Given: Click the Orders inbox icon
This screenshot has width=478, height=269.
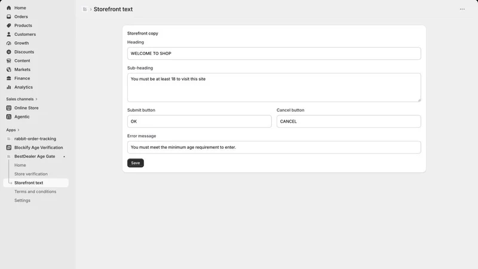Looking at the screenshot, I should click(x=9, y=17).
